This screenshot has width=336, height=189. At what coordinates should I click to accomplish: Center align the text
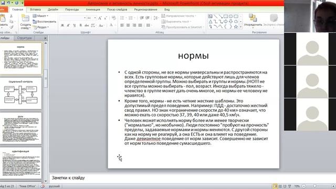[128, 25]
